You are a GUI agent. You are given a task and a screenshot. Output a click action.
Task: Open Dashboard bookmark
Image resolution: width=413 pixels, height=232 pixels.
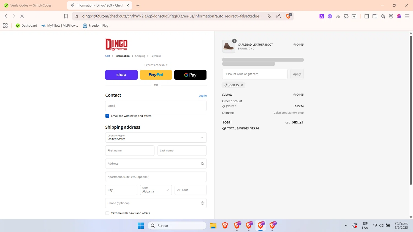26,26
